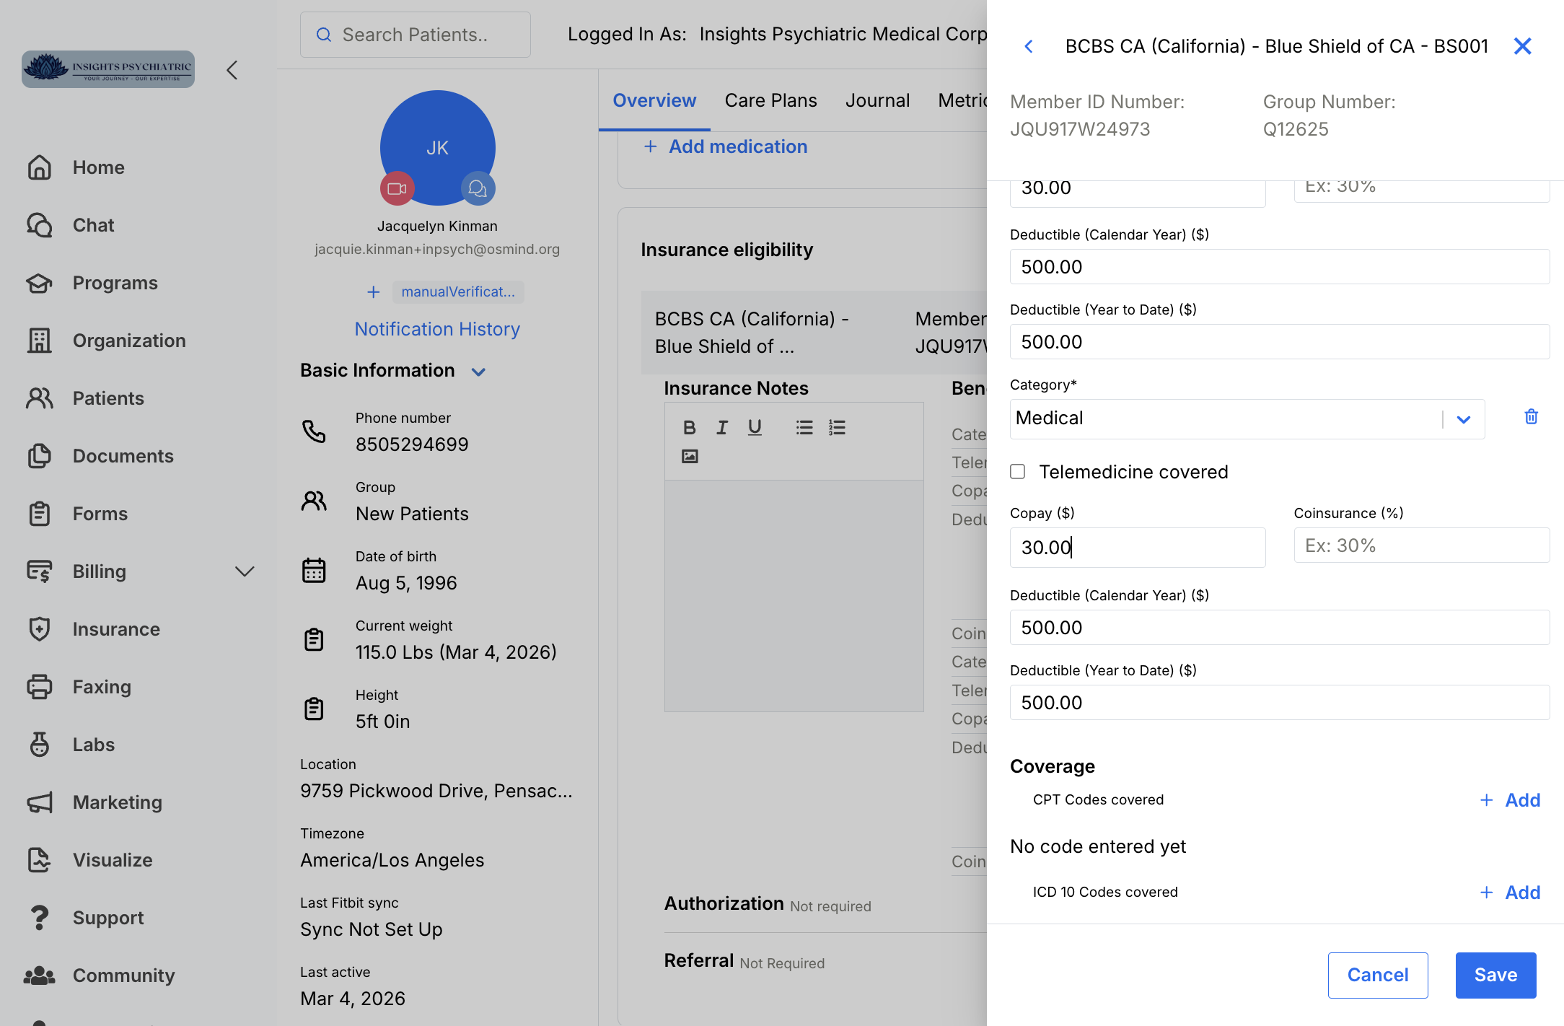Image resolution: width=1564 pixels, height=1026 pixels.
Task: Click Add medication link
Action: point(725,146)
